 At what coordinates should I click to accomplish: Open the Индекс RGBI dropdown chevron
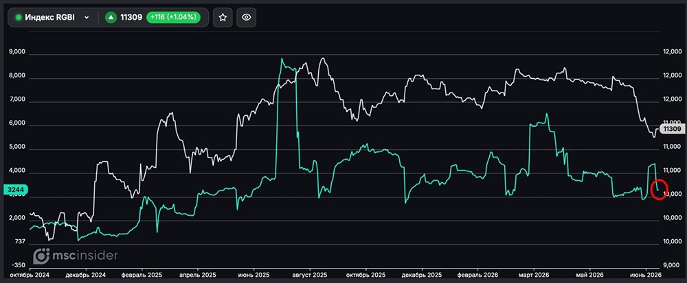coord(87,17)
